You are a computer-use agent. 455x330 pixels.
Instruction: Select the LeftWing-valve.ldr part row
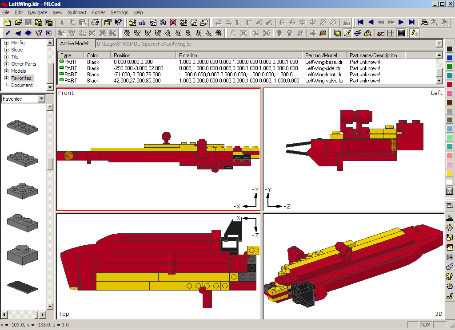(178, 81)
